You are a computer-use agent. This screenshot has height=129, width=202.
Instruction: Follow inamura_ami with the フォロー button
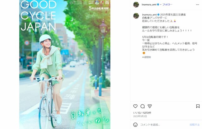(167, 4)
